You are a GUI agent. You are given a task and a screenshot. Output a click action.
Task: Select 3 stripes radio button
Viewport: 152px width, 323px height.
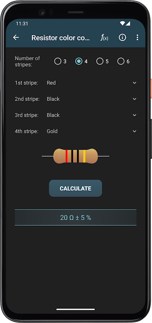[60, 61]
